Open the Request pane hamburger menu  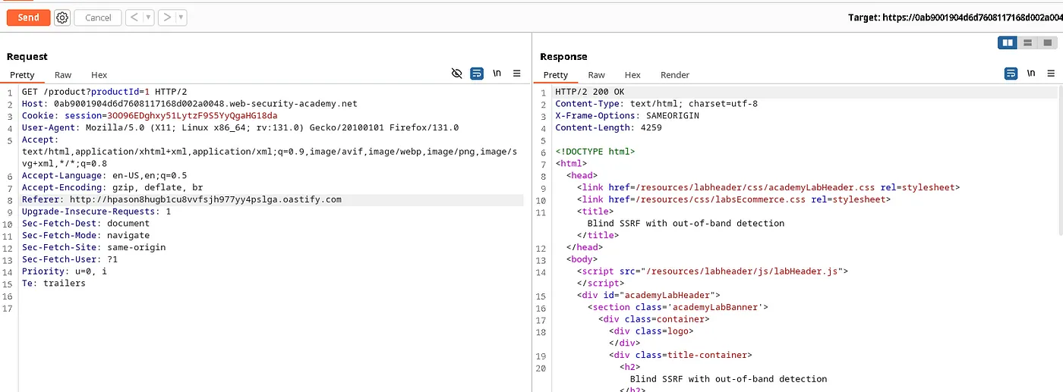(517, 74)
